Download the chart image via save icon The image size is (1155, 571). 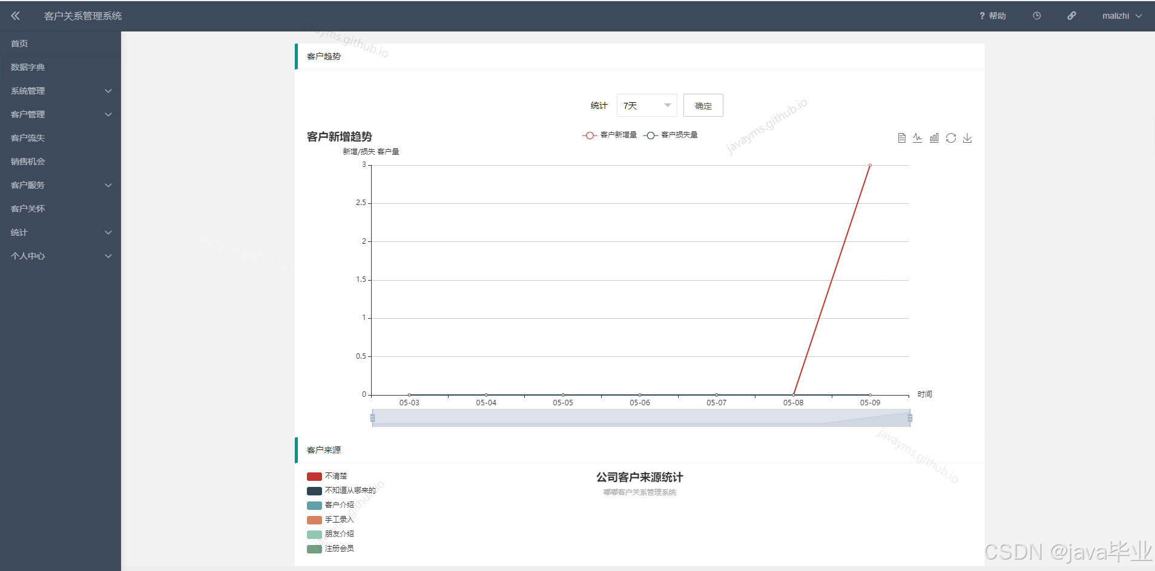point(967,137)
